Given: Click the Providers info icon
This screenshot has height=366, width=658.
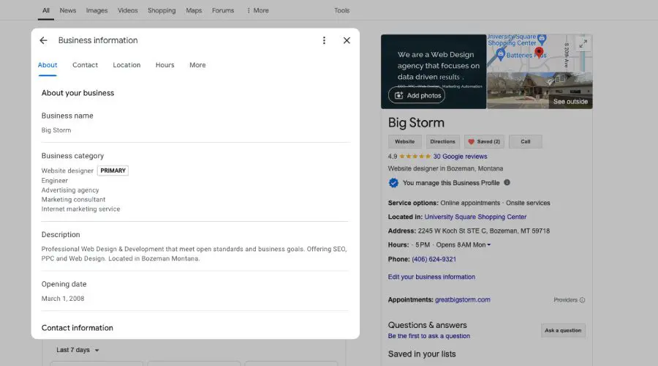Looking at the screenshot, I should pos(582,300).
